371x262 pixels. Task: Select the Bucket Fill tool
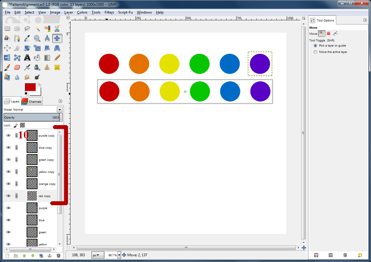pyautogui.click(x=37, y=58)
